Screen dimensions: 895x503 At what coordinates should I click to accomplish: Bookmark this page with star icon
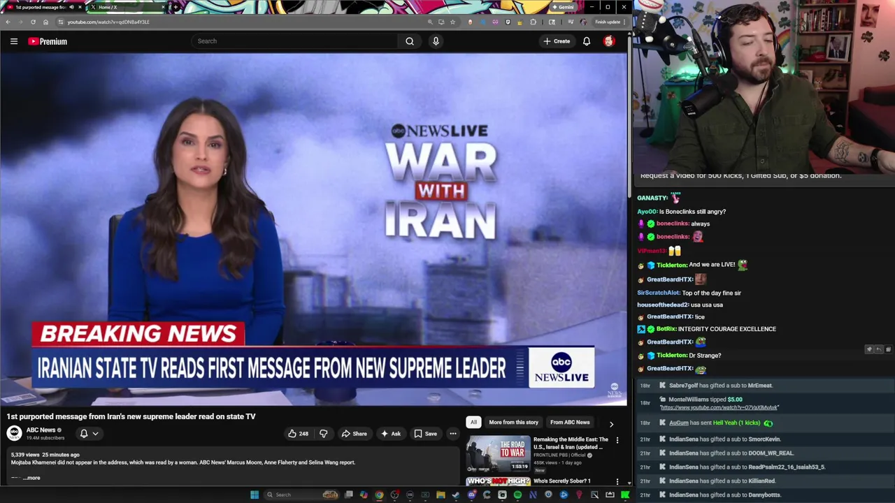(452, 22)
